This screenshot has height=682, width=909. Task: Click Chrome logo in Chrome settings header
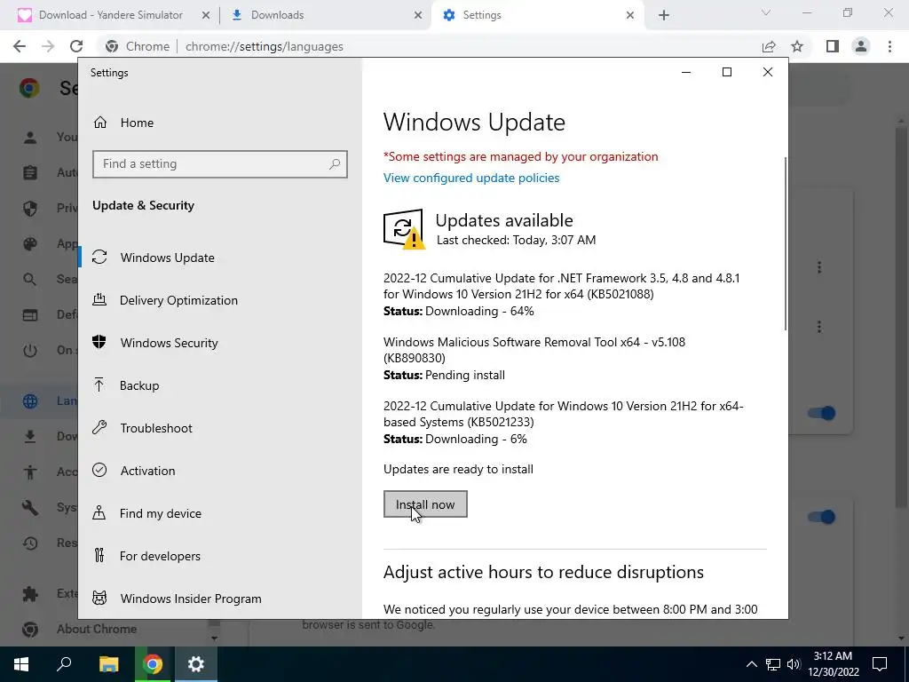(x=29, y=88)
